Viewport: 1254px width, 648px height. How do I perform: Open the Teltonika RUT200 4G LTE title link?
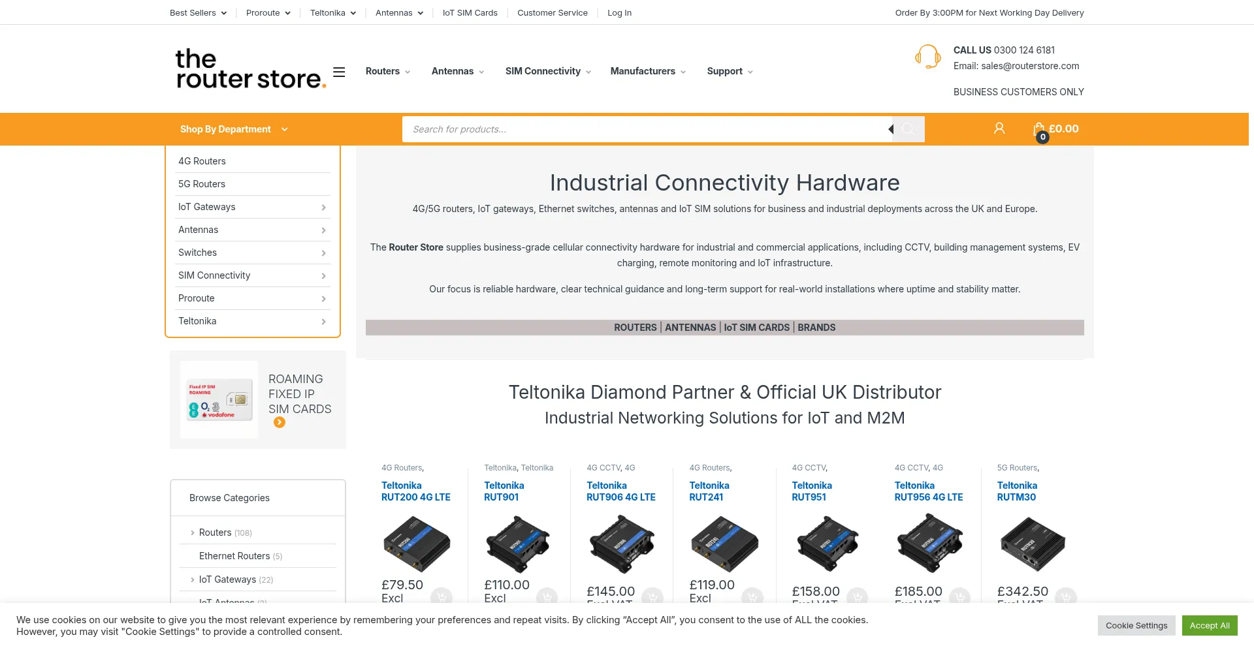(x=416, y=491)
